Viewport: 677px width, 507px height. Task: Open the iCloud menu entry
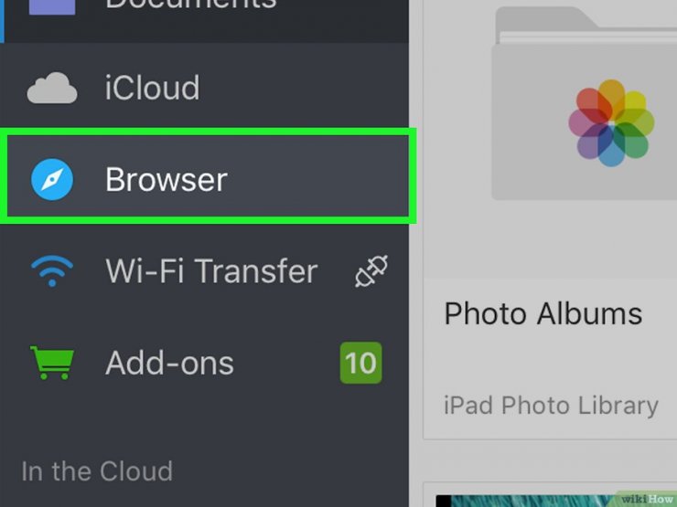pos(204,88)
